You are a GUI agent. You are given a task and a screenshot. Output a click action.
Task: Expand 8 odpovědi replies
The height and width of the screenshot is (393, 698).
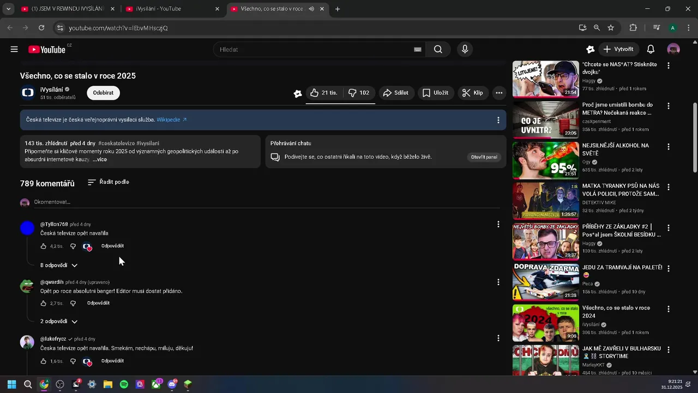[59, 265]
